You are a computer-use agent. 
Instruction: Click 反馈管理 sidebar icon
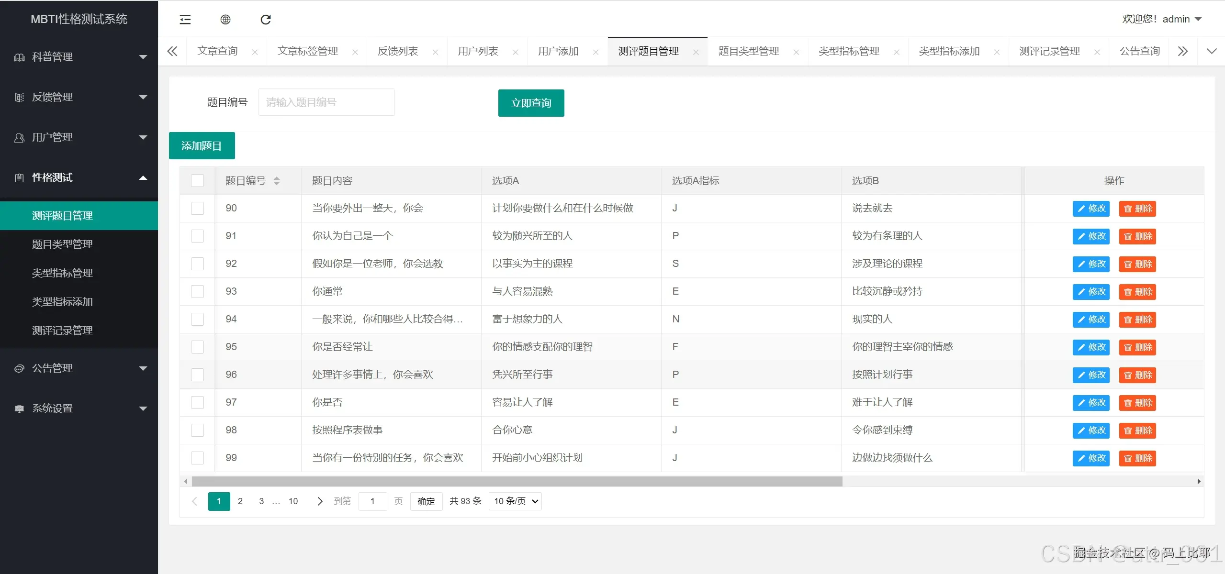click(x=19, y=98)
